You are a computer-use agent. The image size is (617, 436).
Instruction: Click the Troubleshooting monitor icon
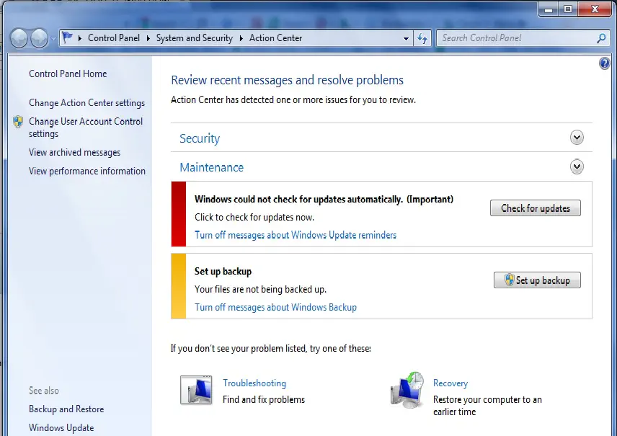coord(196,391)
